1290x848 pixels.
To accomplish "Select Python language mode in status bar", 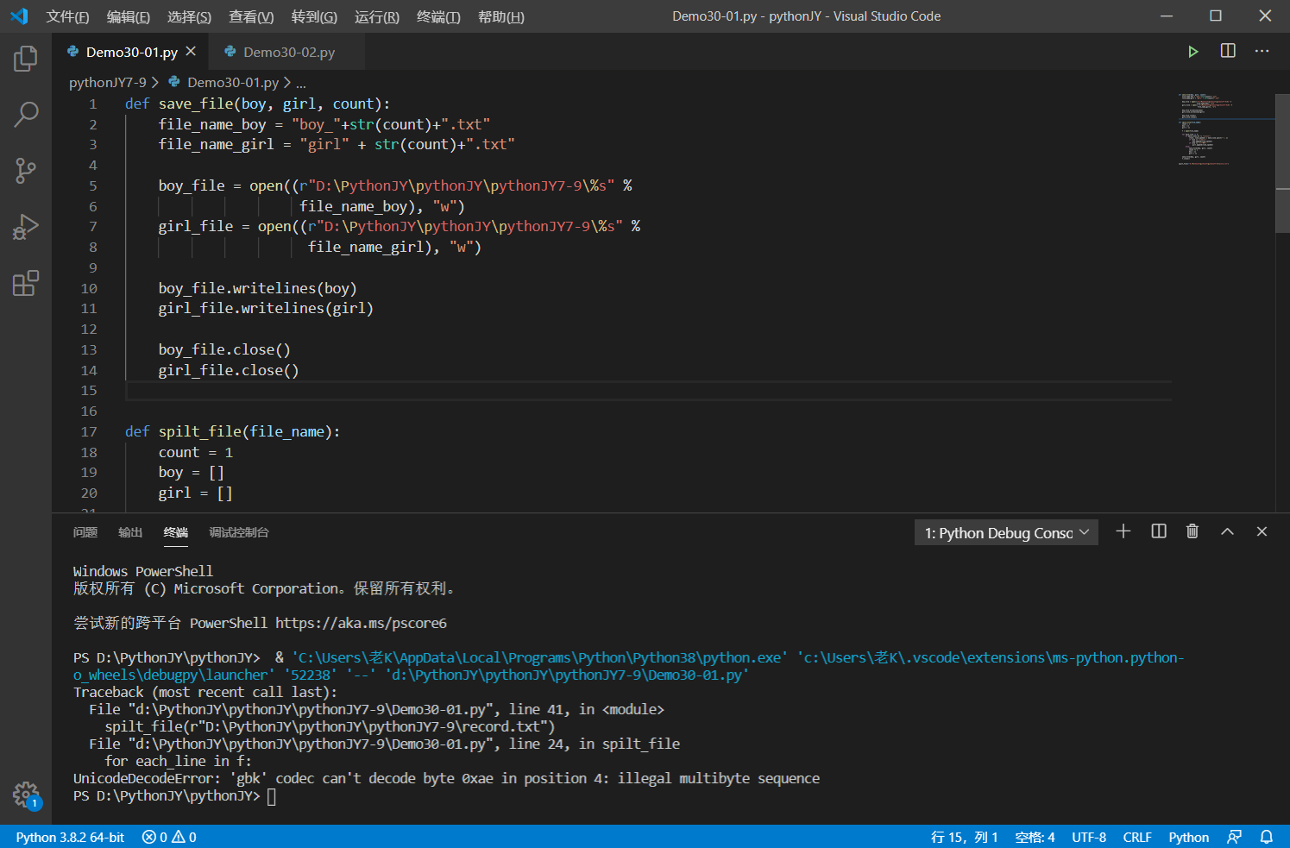I will point(1189,837).
